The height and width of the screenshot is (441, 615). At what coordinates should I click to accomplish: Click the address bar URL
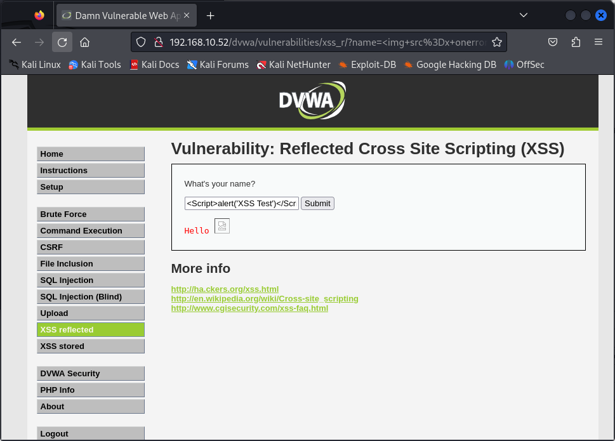[x=328, y=42]
